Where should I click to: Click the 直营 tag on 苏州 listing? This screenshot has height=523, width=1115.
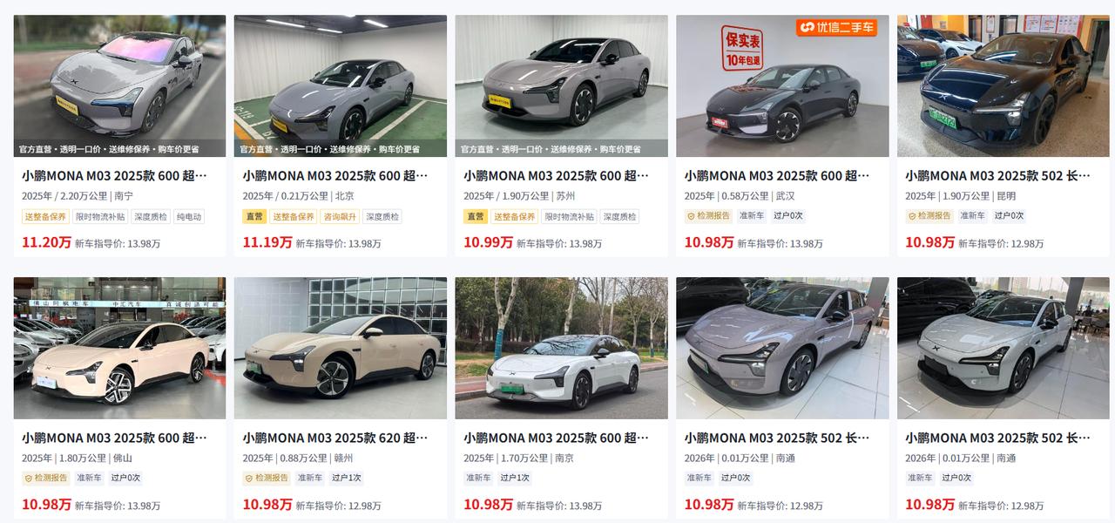[x=476, y=216]
